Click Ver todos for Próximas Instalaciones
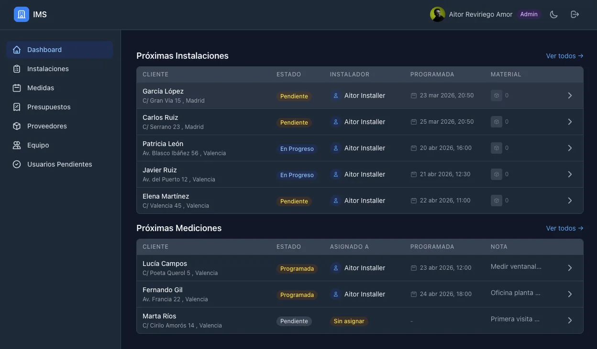This screenshot has height=349, width=597. pos(564,55)
